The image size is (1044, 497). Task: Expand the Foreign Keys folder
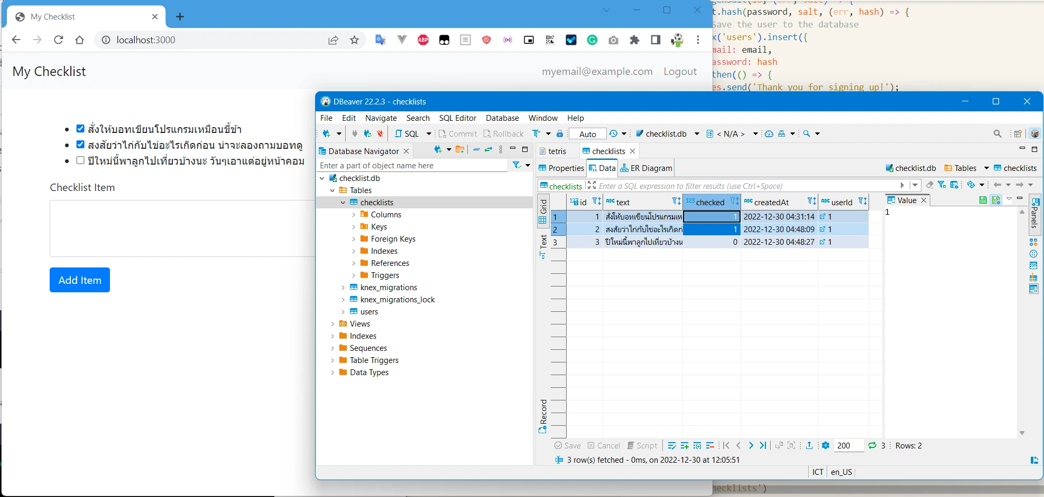354,239
